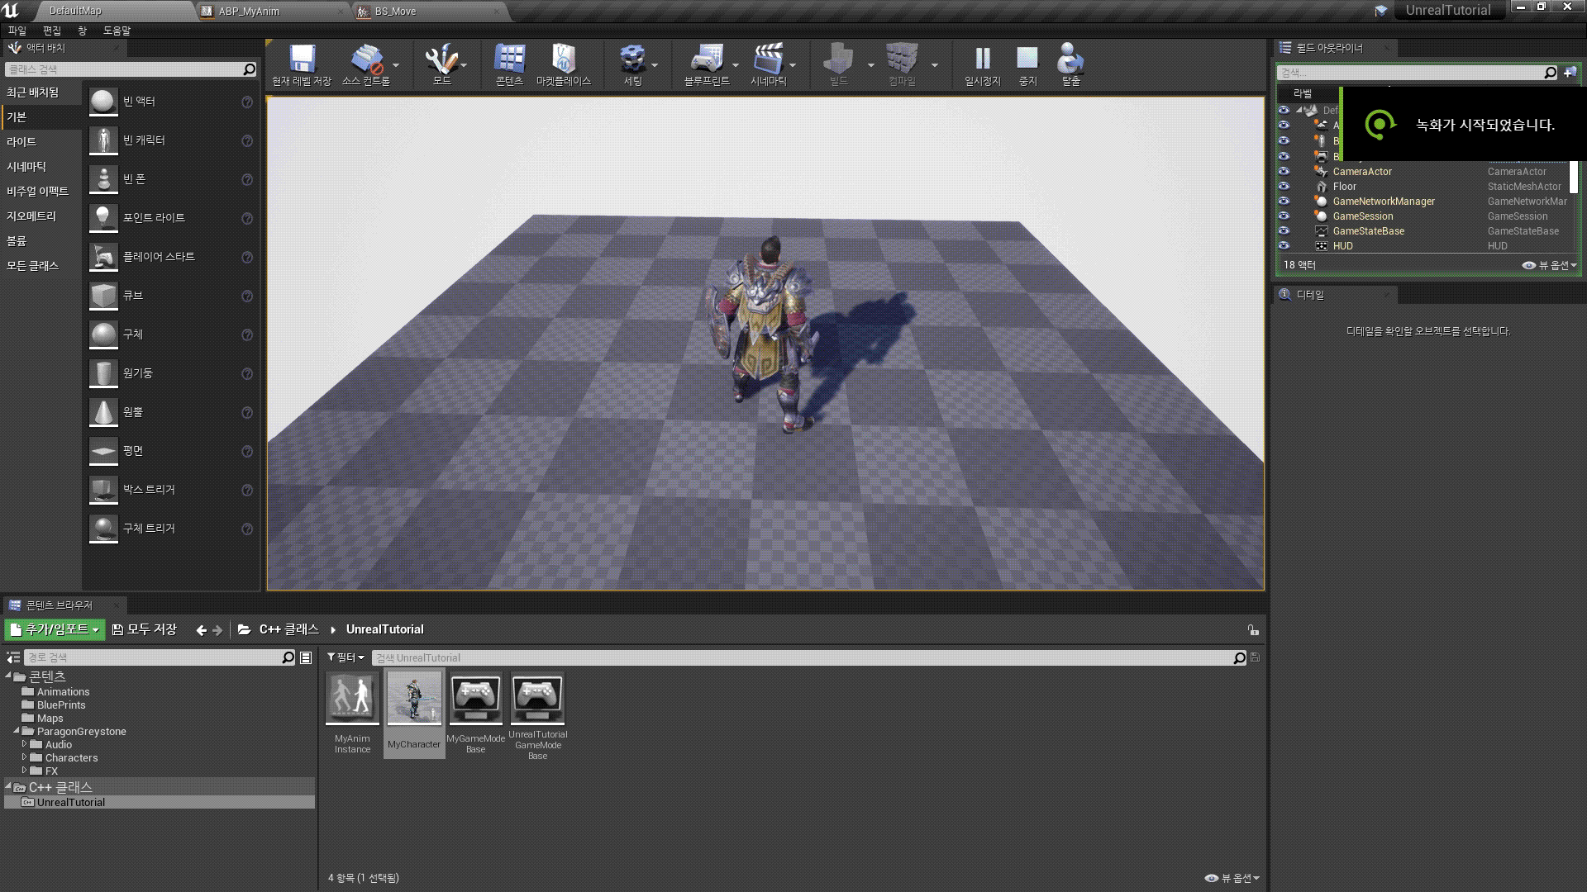Expand the Audio folder

pos(25,744)
